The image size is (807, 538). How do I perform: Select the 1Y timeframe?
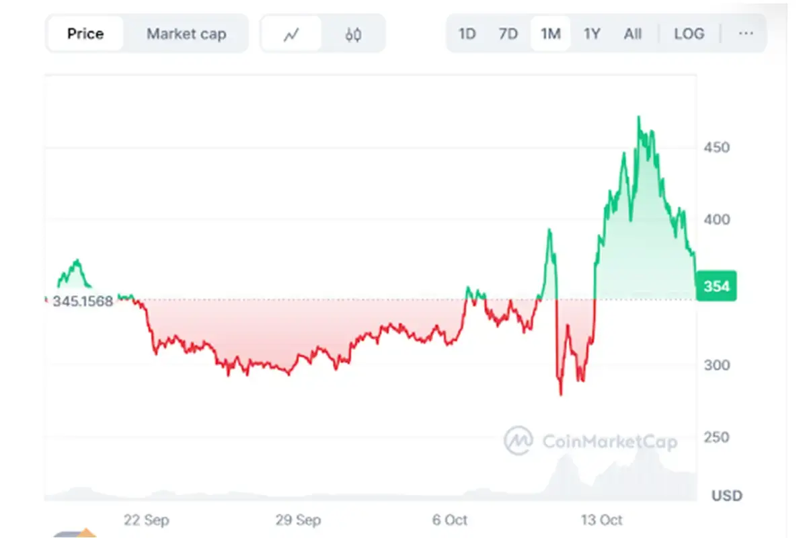pos(591,34)
